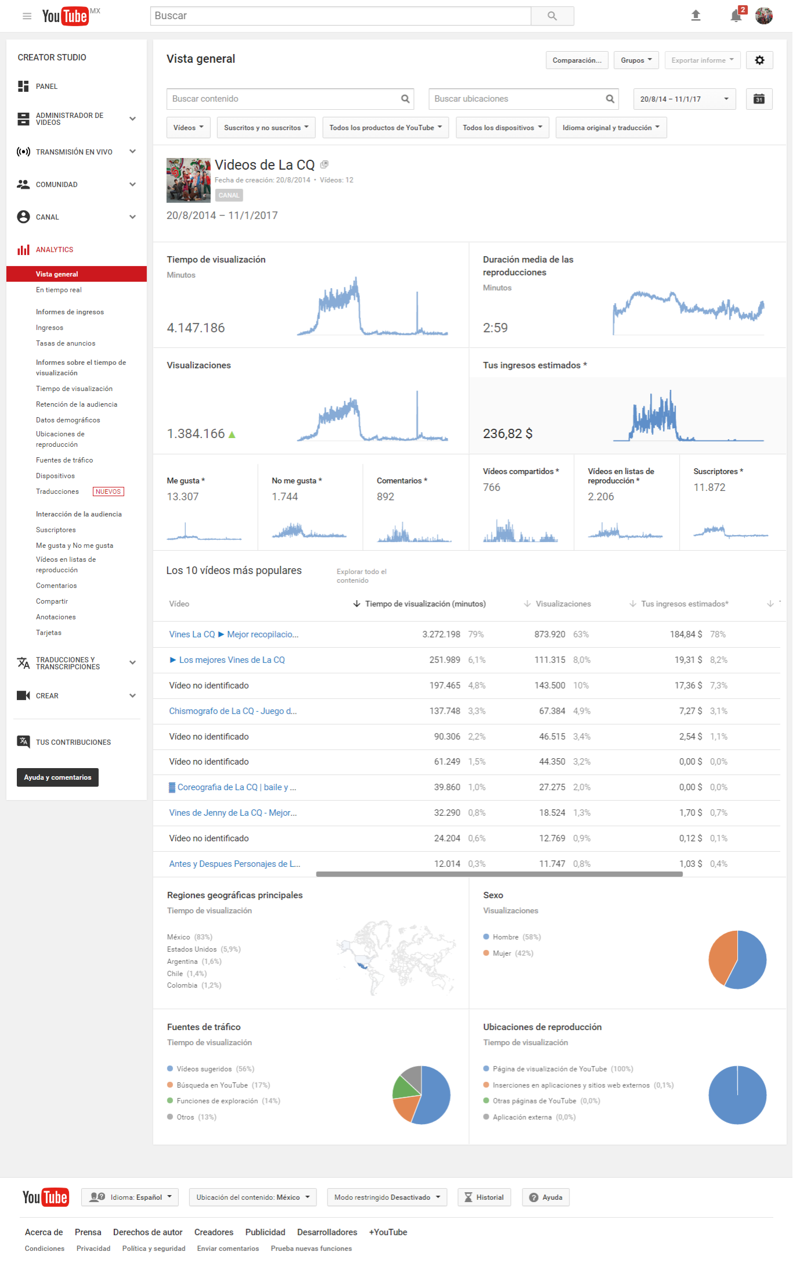Open Todos los productos de YouTube dropdown
The image size is (793, 1273).
385,128
